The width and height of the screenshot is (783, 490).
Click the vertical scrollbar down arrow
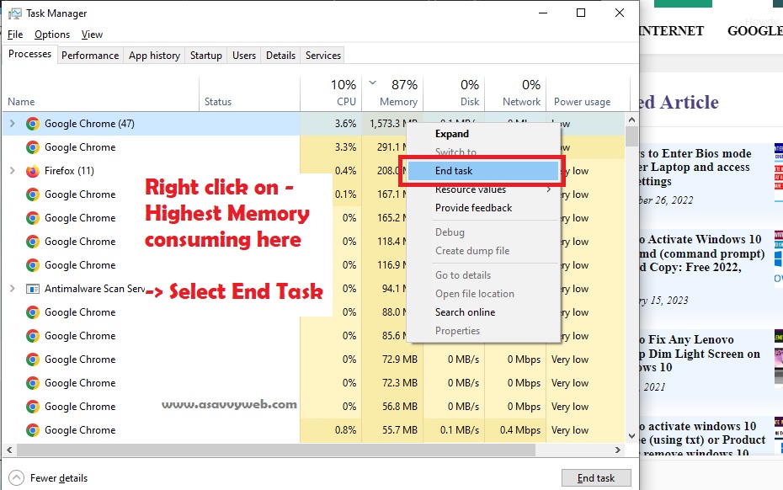(x=631, y=436)
